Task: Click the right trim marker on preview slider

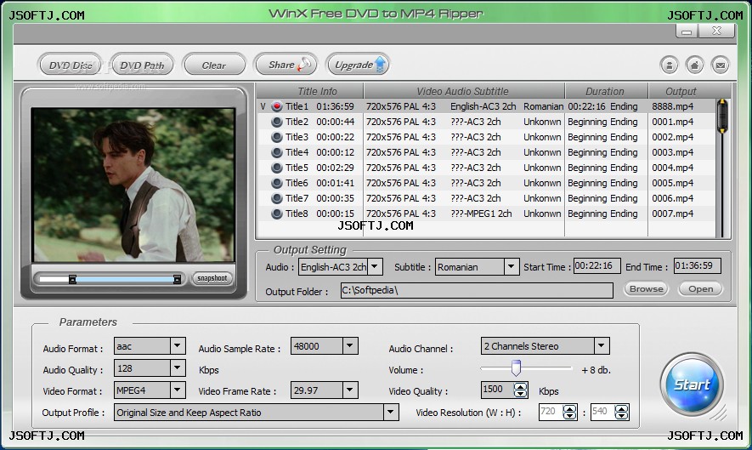Action: click(177, 279)
